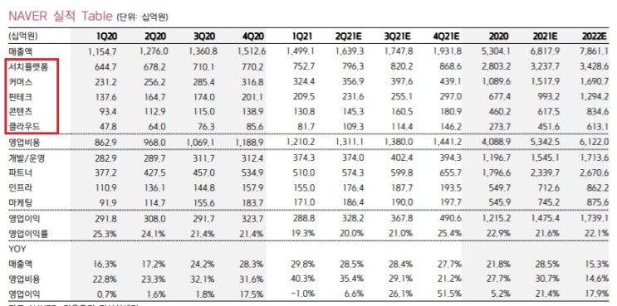
Task: Click the 핀테크 row label
Action: tap(21, 97)
